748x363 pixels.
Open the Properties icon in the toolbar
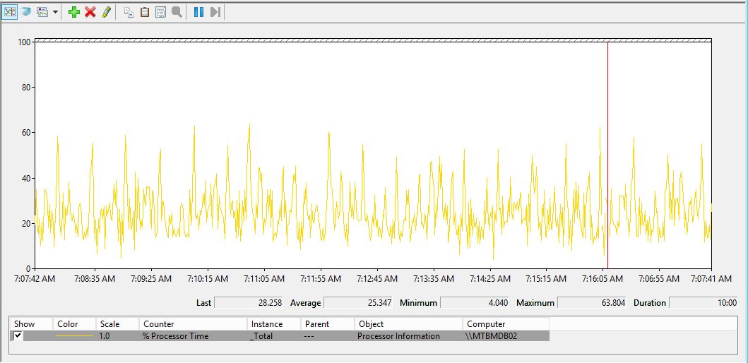point(161,12)
